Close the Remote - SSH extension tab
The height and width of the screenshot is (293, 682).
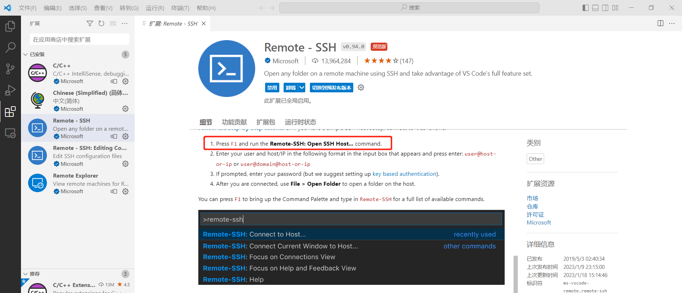pyautogui.click(x=204, y=23)
